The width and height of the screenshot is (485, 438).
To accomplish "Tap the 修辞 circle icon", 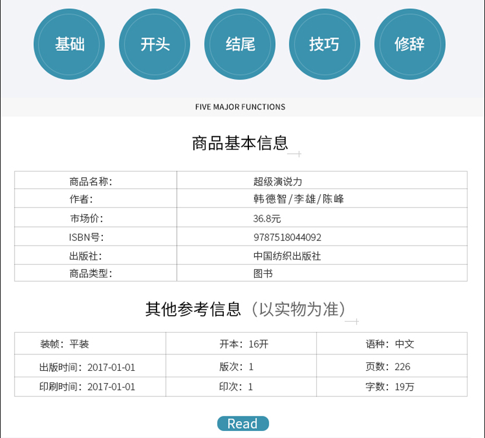I will 410,44.
